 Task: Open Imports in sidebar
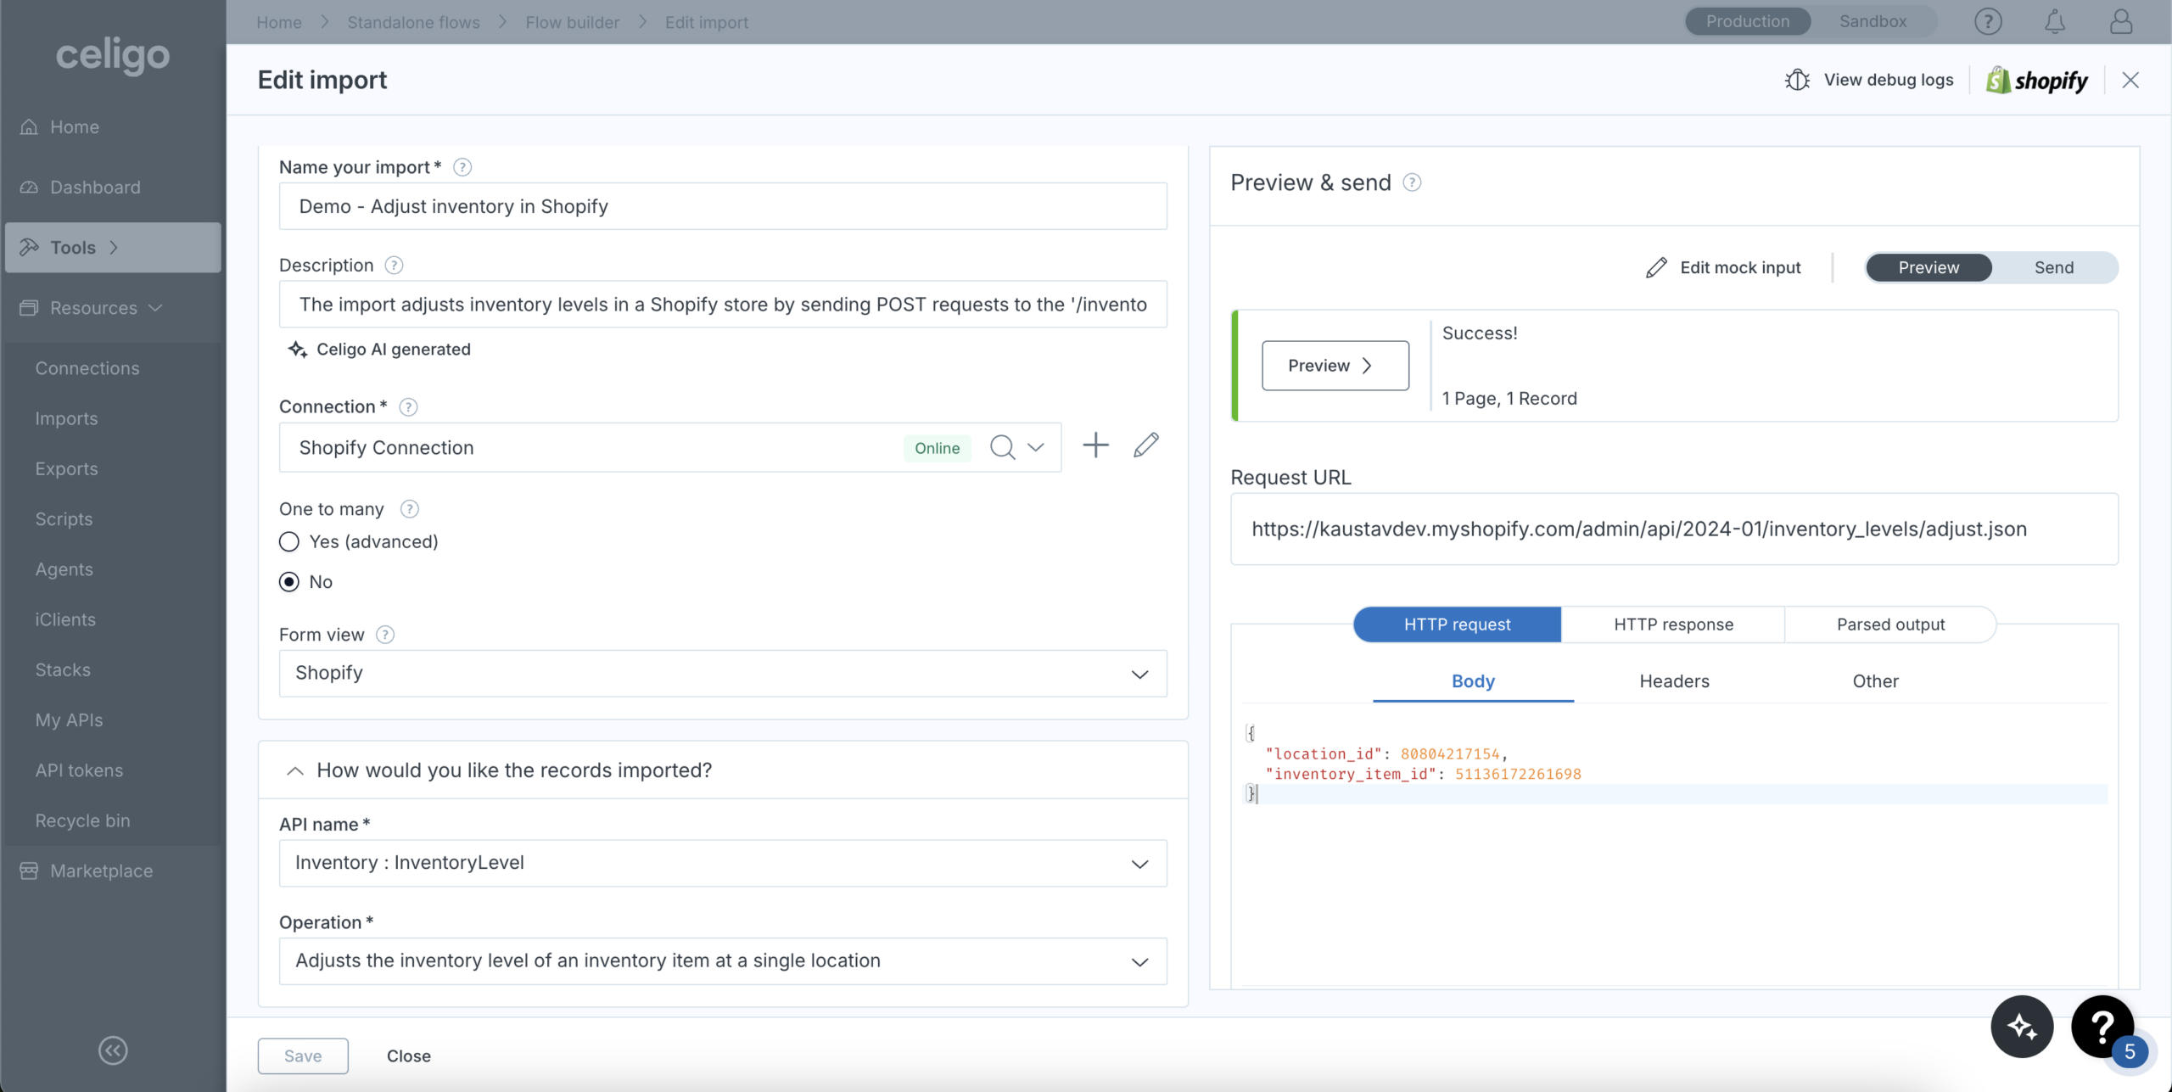(x=66, y=419)
